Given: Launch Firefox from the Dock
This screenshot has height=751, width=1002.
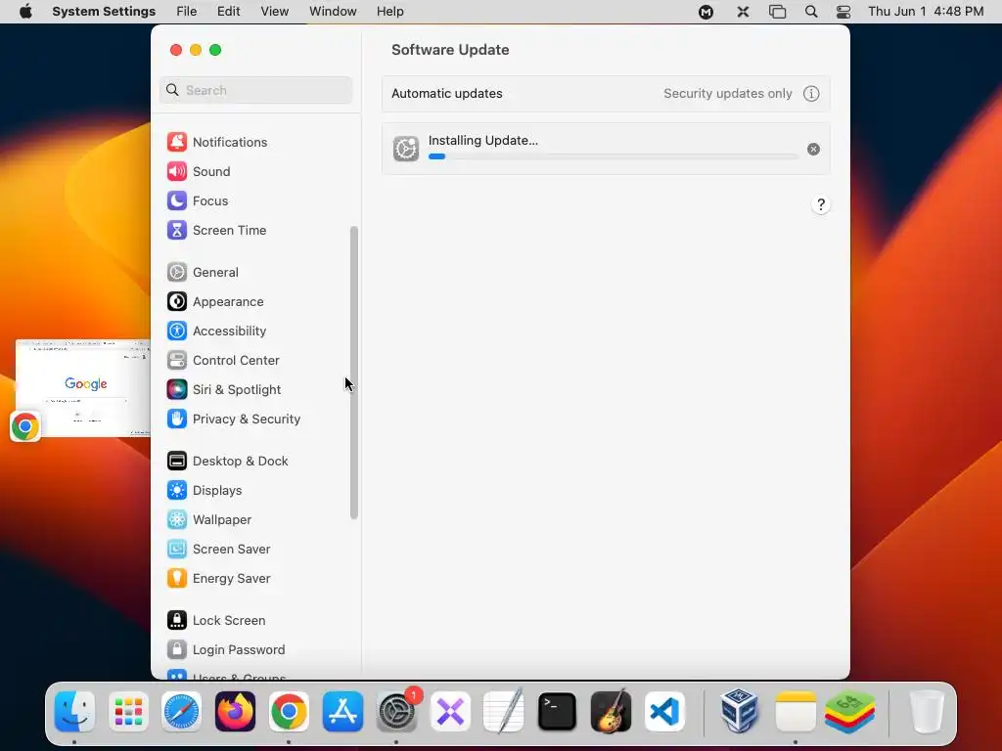Looking at the screenshot, I should click(x=235, y=712).
